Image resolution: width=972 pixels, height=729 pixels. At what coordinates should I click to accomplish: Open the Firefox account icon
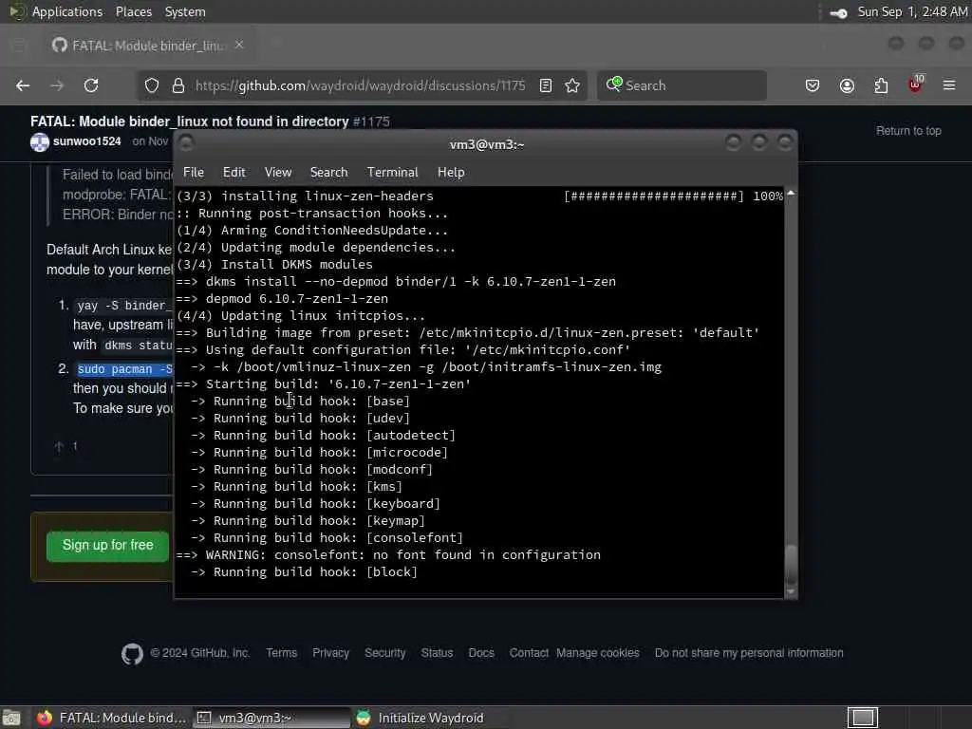tap(847, 85)
